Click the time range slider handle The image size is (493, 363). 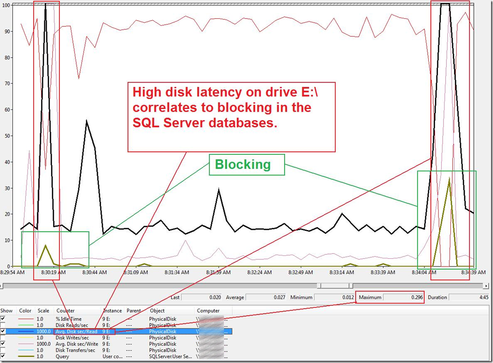pyautogui.click(x=335, y=286)
